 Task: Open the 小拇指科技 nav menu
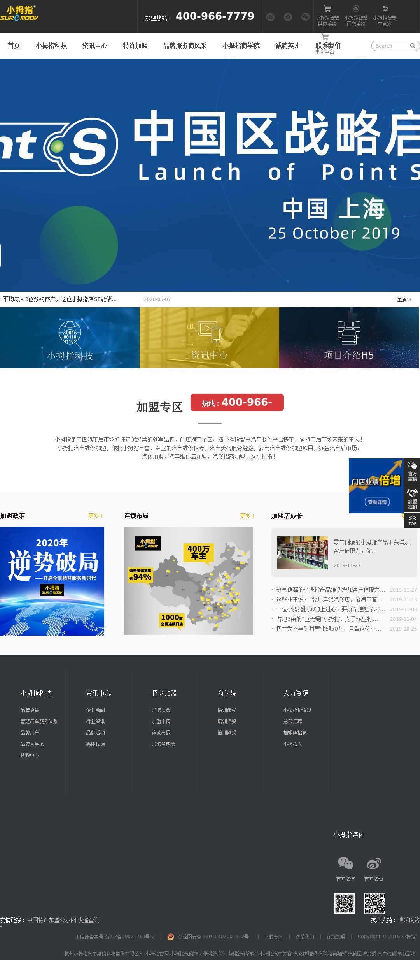tap(51, 46)
